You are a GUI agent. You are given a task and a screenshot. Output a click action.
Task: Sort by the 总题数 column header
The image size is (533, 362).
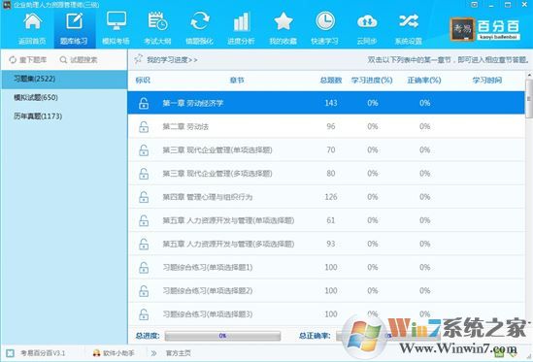(331, 81)
